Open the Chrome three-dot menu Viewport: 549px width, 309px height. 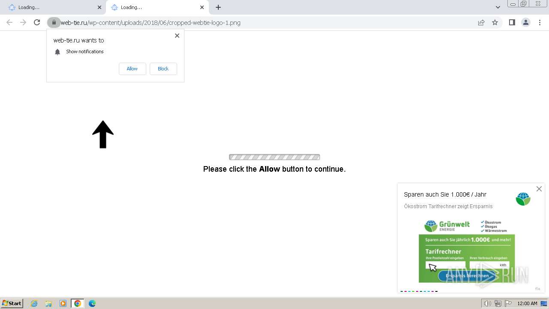click(x=540, y=22)
